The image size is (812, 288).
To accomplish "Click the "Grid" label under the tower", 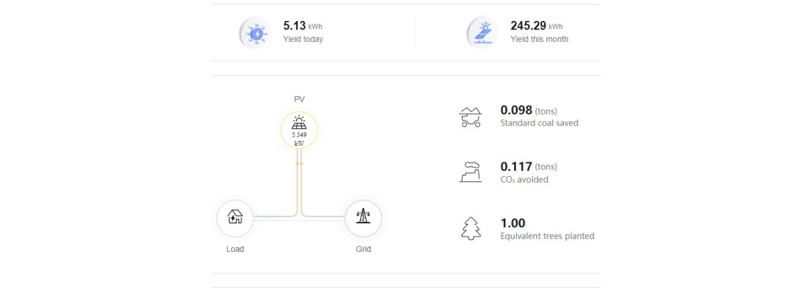I will (363, 249).
